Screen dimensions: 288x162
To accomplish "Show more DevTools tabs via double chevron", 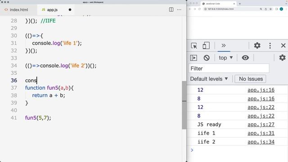I will [224, 45].
